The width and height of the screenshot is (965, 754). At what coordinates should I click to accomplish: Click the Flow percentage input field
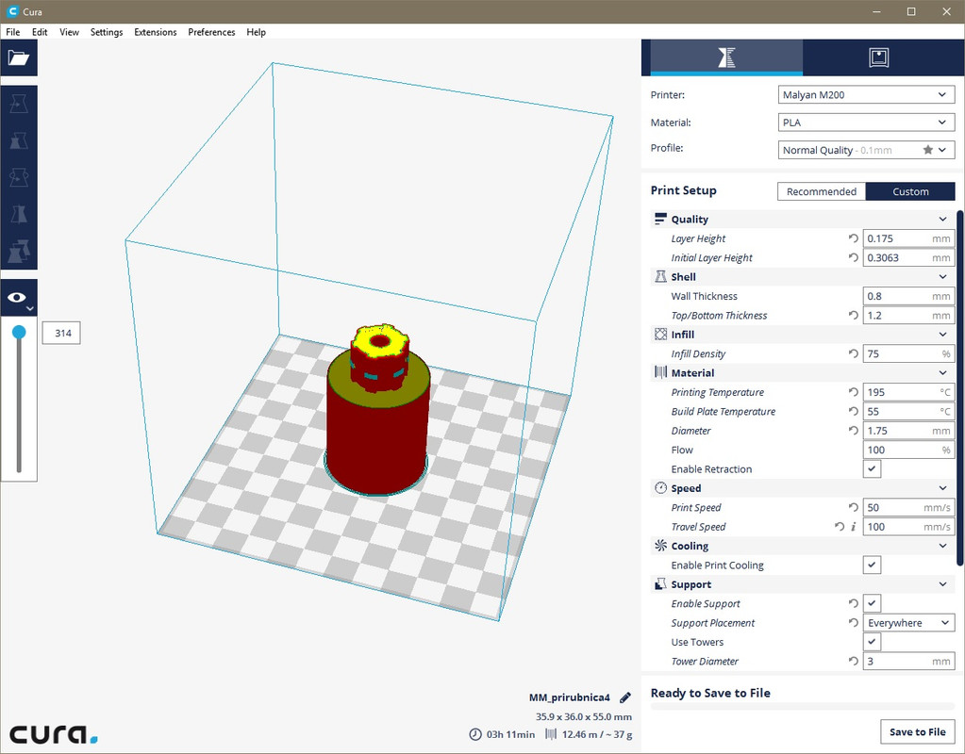908,450
